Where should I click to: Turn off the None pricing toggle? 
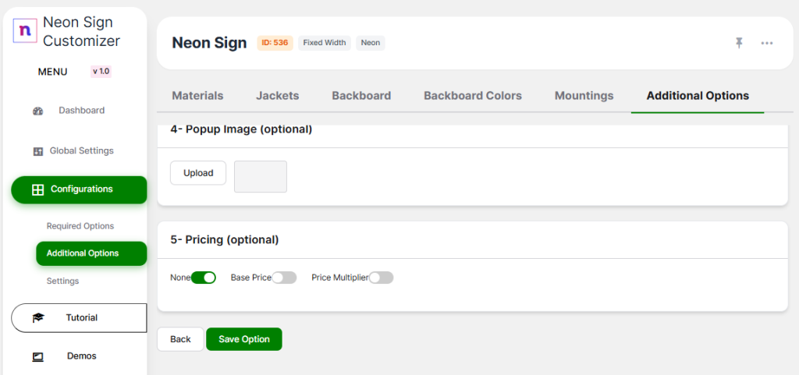tap(203, 278)
